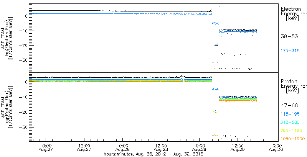Image resolution: width=307 pixels, height=157 pixels.
Task: Click the 12:00 Aug.29 time axis label
Action: tap(238, 147)
